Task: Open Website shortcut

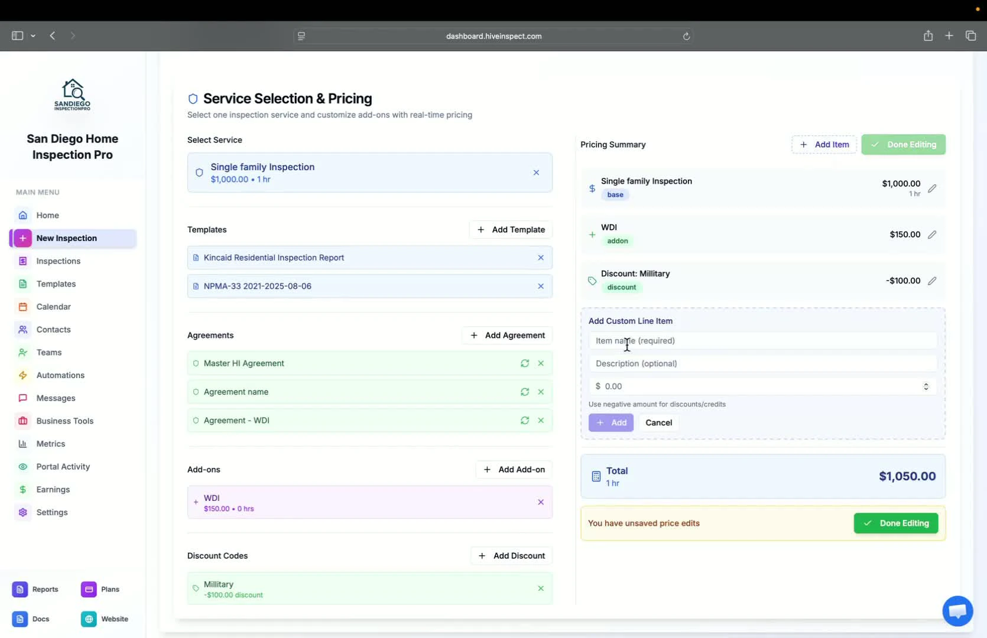Action: click(105, 619)
